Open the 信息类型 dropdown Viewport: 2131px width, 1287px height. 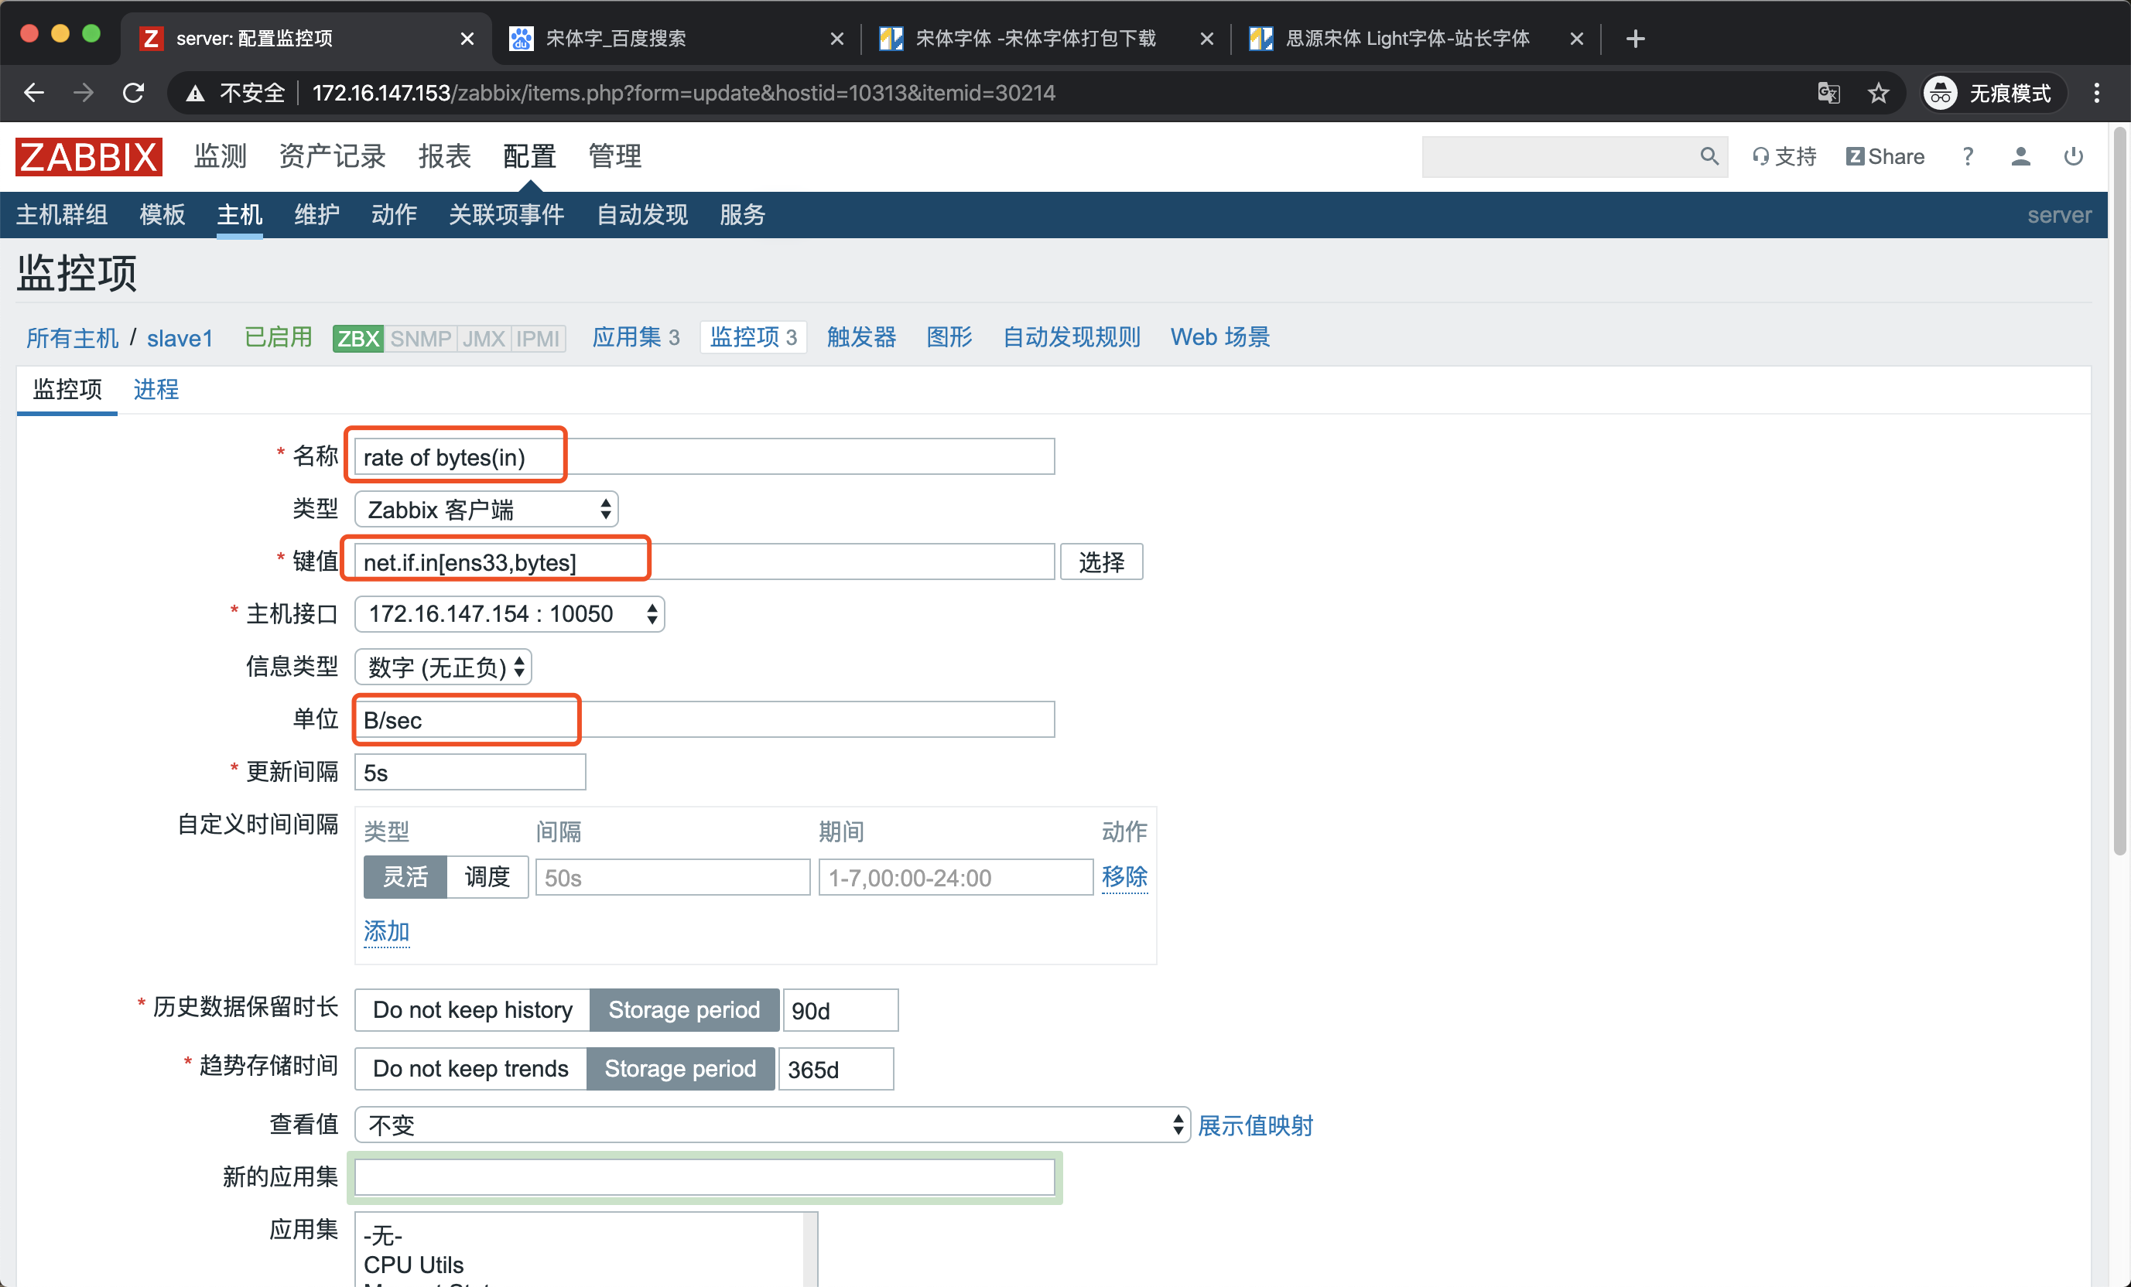point(443,667)
